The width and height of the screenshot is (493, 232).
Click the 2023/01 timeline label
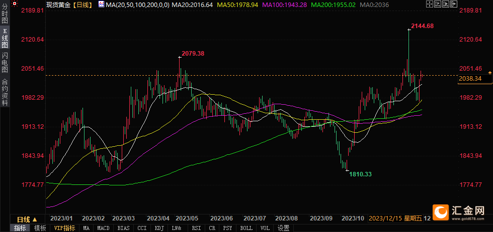point(61,218)
